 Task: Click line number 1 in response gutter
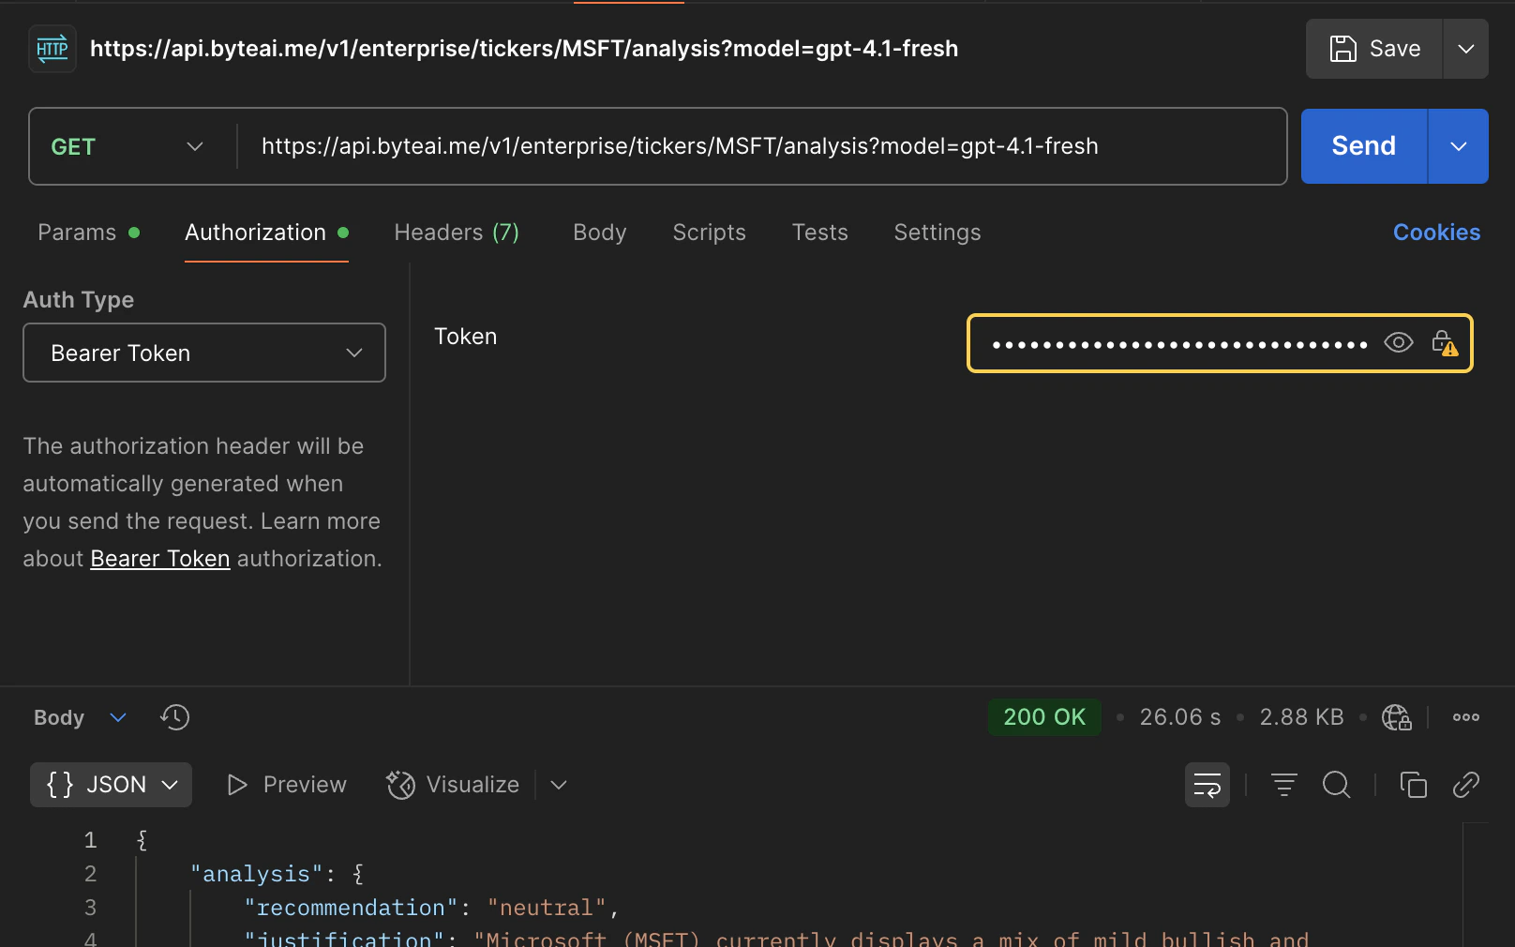click(90, 840)
